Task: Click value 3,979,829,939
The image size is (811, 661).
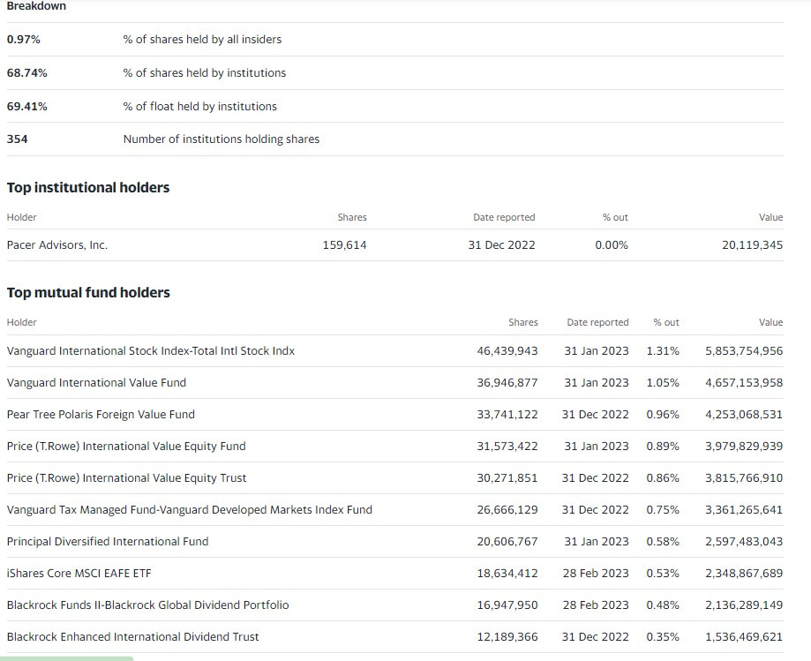Action: coord(744,447)
